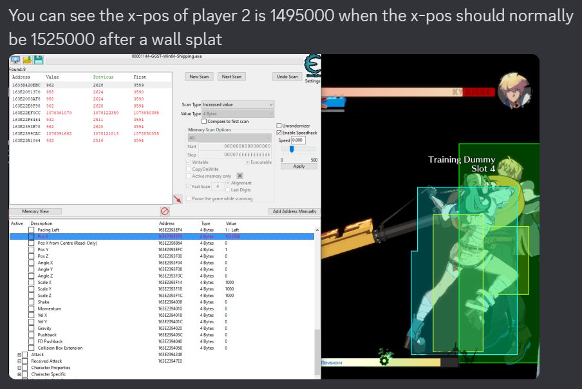
Task: Open the Scan Type dropdown
Action: (x=238, y=105)
